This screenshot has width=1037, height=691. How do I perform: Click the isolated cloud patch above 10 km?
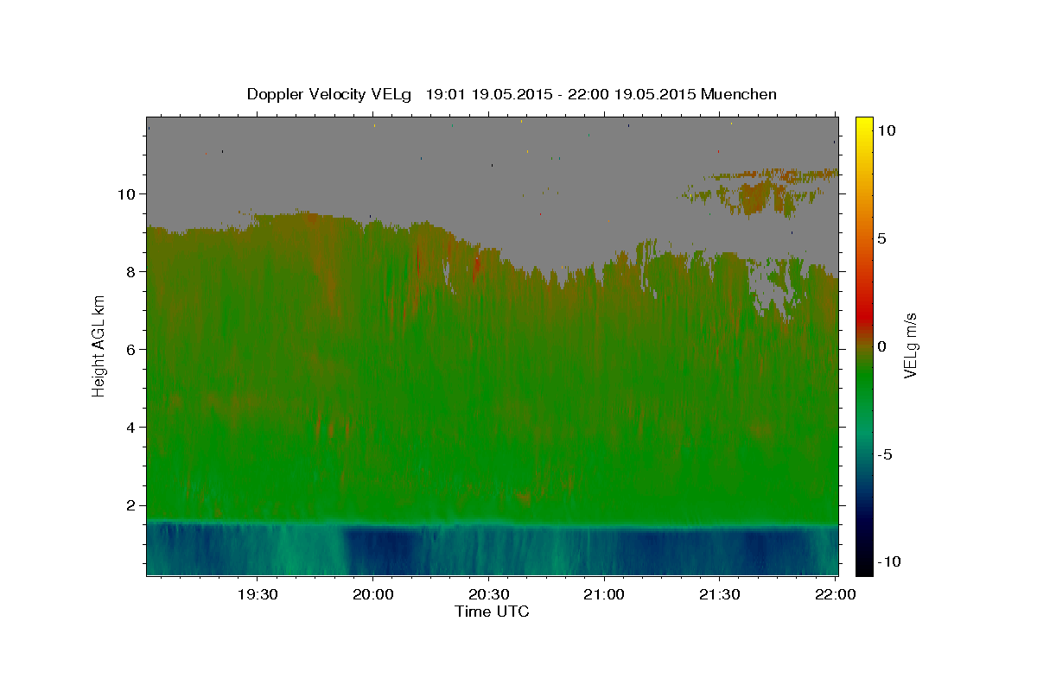pos(760,192)
